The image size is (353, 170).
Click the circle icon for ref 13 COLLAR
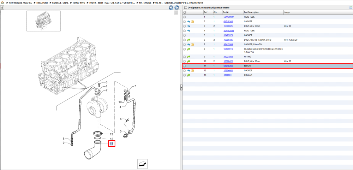pos(184,75)
